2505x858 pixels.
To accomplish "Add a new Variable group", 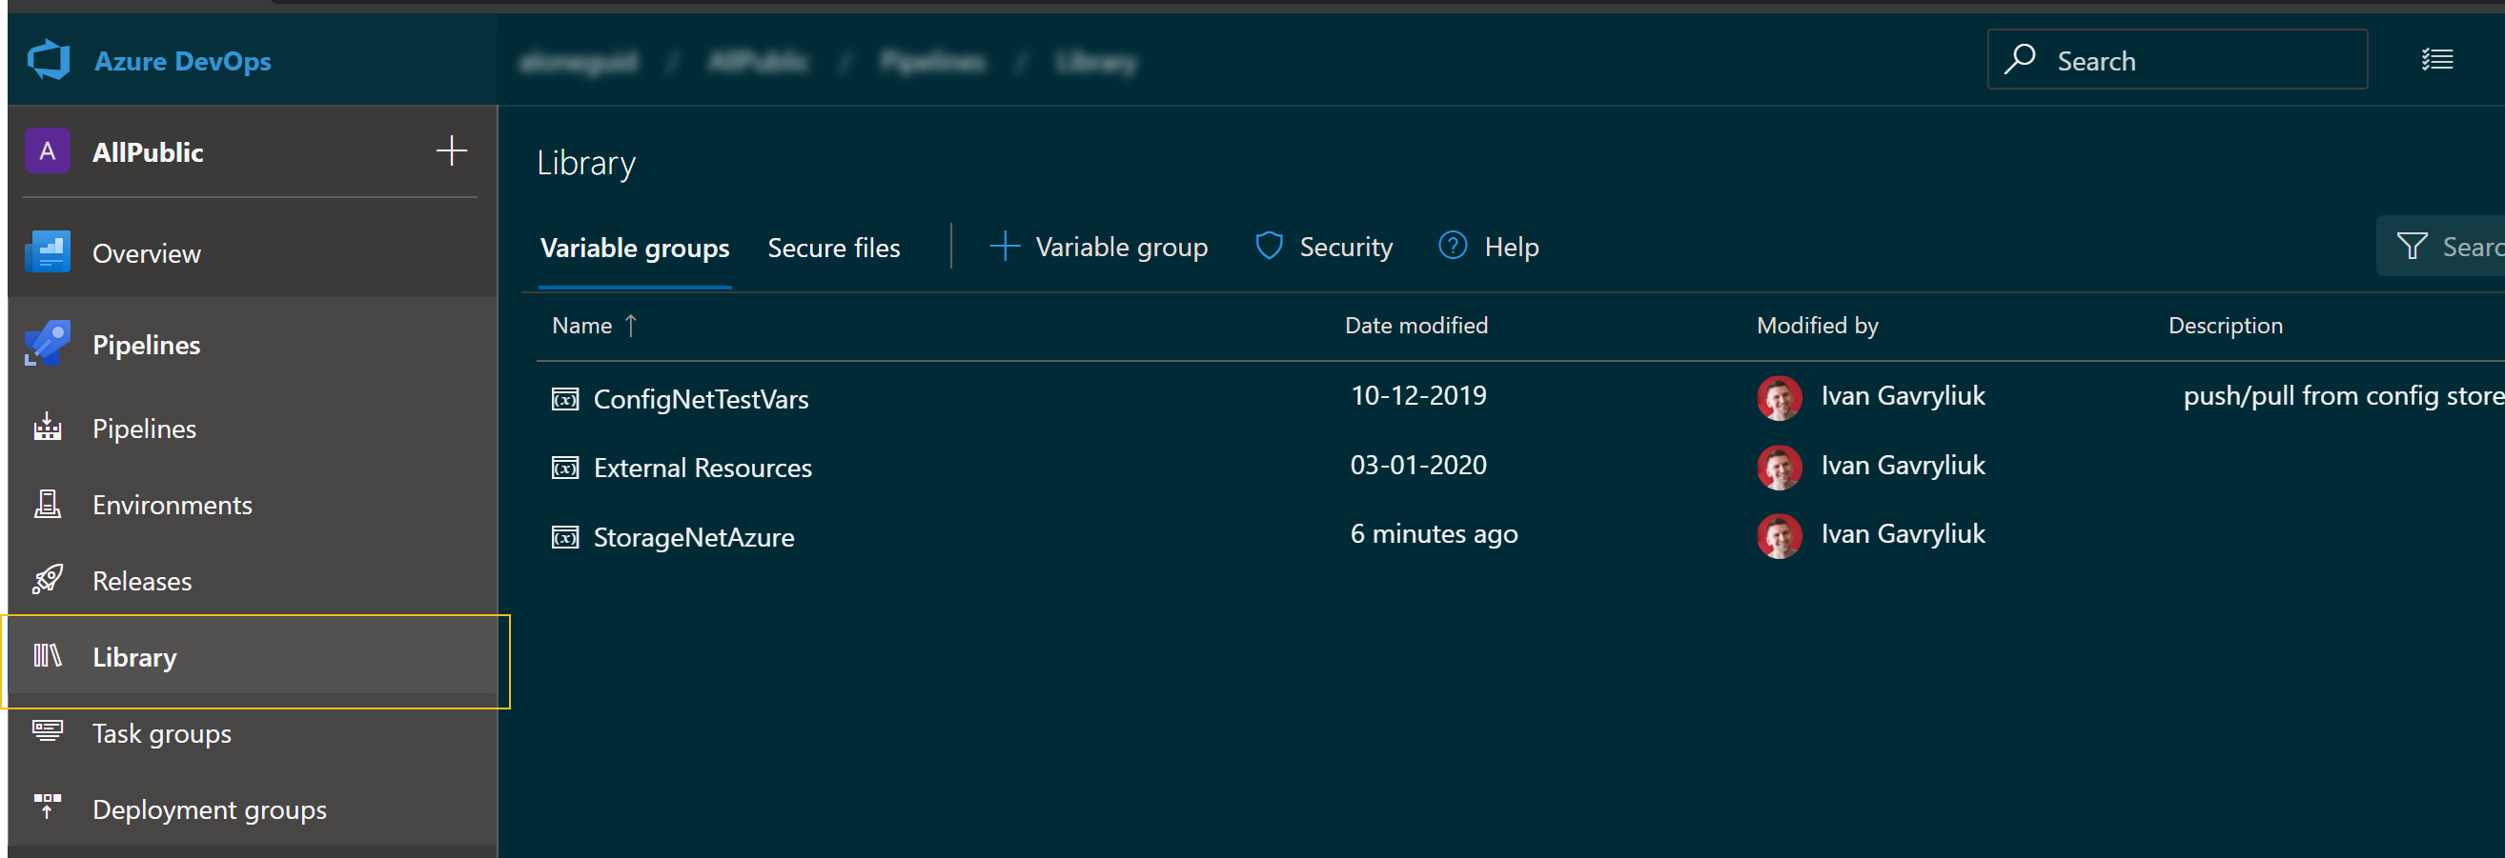I will click(1100, 247).
